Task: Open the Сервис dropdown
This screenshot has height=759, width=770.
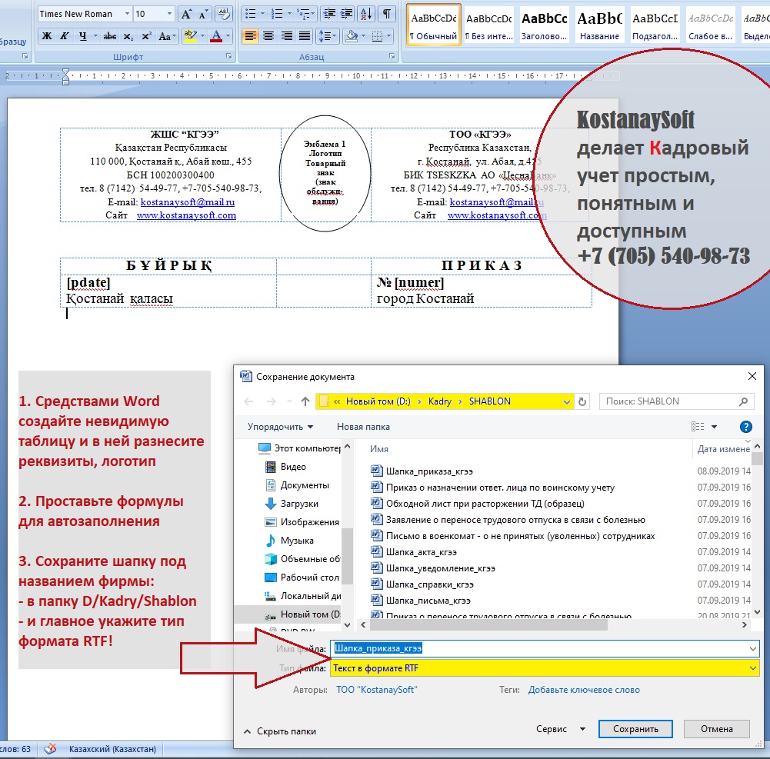Action: point(561,729)
